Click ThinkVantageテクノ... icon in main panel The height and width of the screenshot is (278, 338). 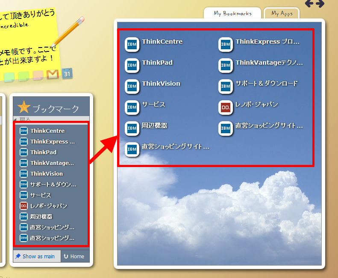tap(226, 65)
